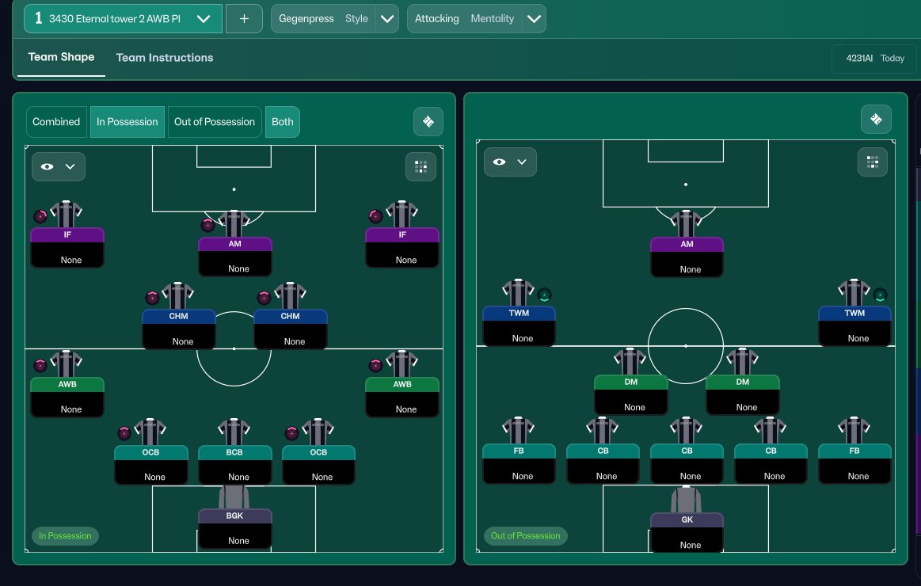The image size is (921, 586).
Task: Select the right AWB player card
Action: click(402, 397)
